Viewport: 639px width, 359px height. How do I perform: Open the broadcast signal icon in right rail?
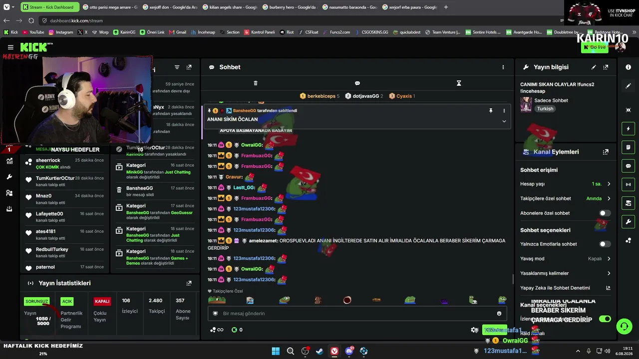[x=628, y=184]
